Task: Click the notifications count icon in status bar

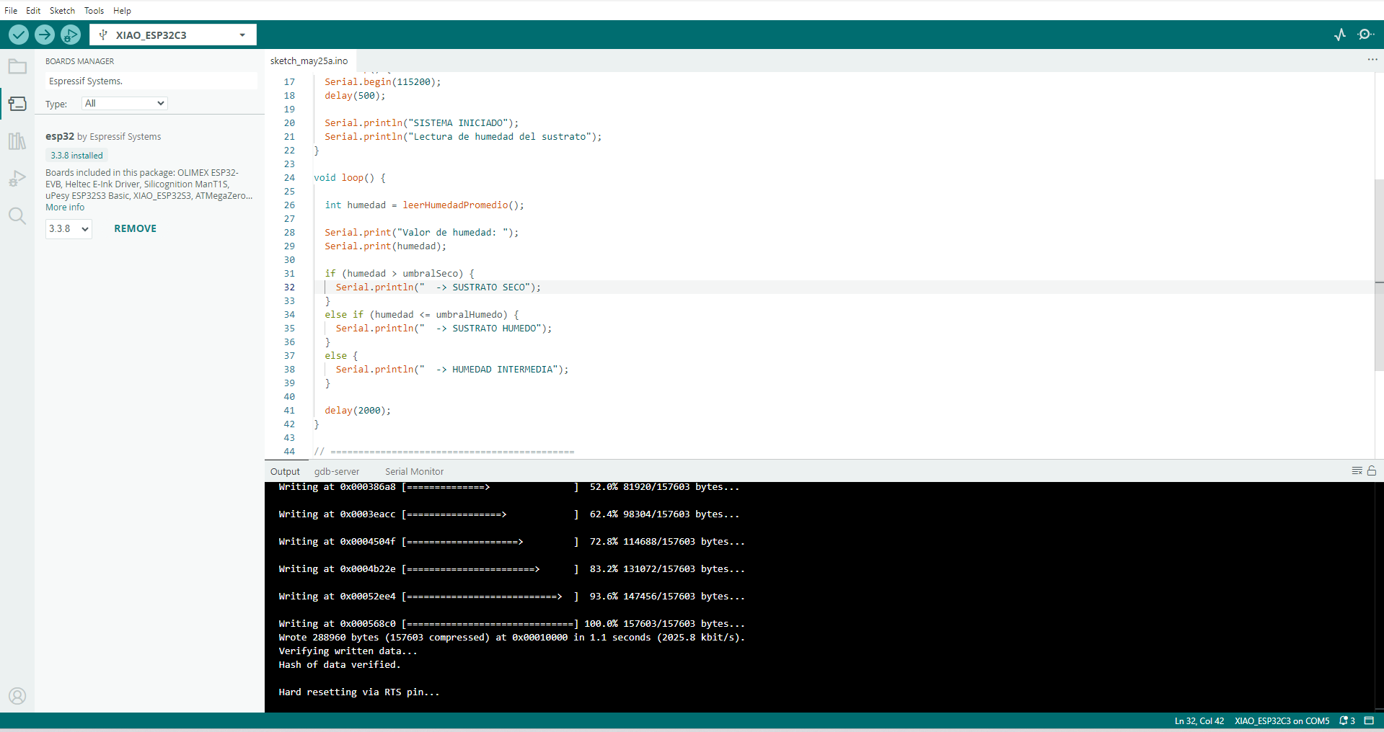Action: 1347,720
